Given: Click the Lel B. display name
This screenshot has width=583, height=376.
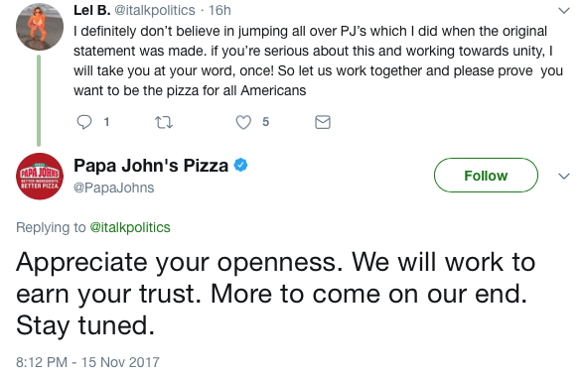Looking at the screenshot, I should point(91,10).
